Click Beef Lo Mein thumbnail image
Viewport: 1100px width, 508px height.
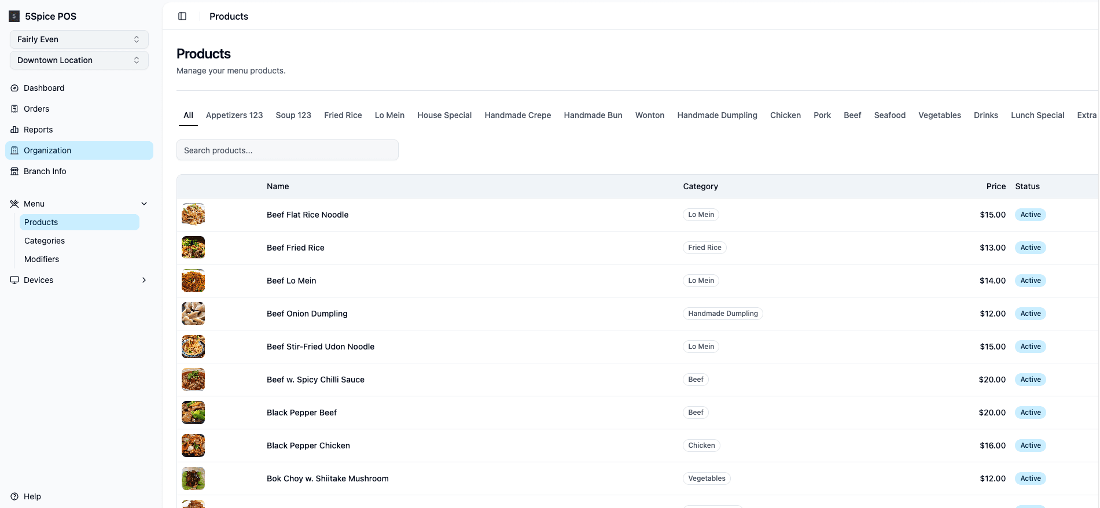pos(193,281)
